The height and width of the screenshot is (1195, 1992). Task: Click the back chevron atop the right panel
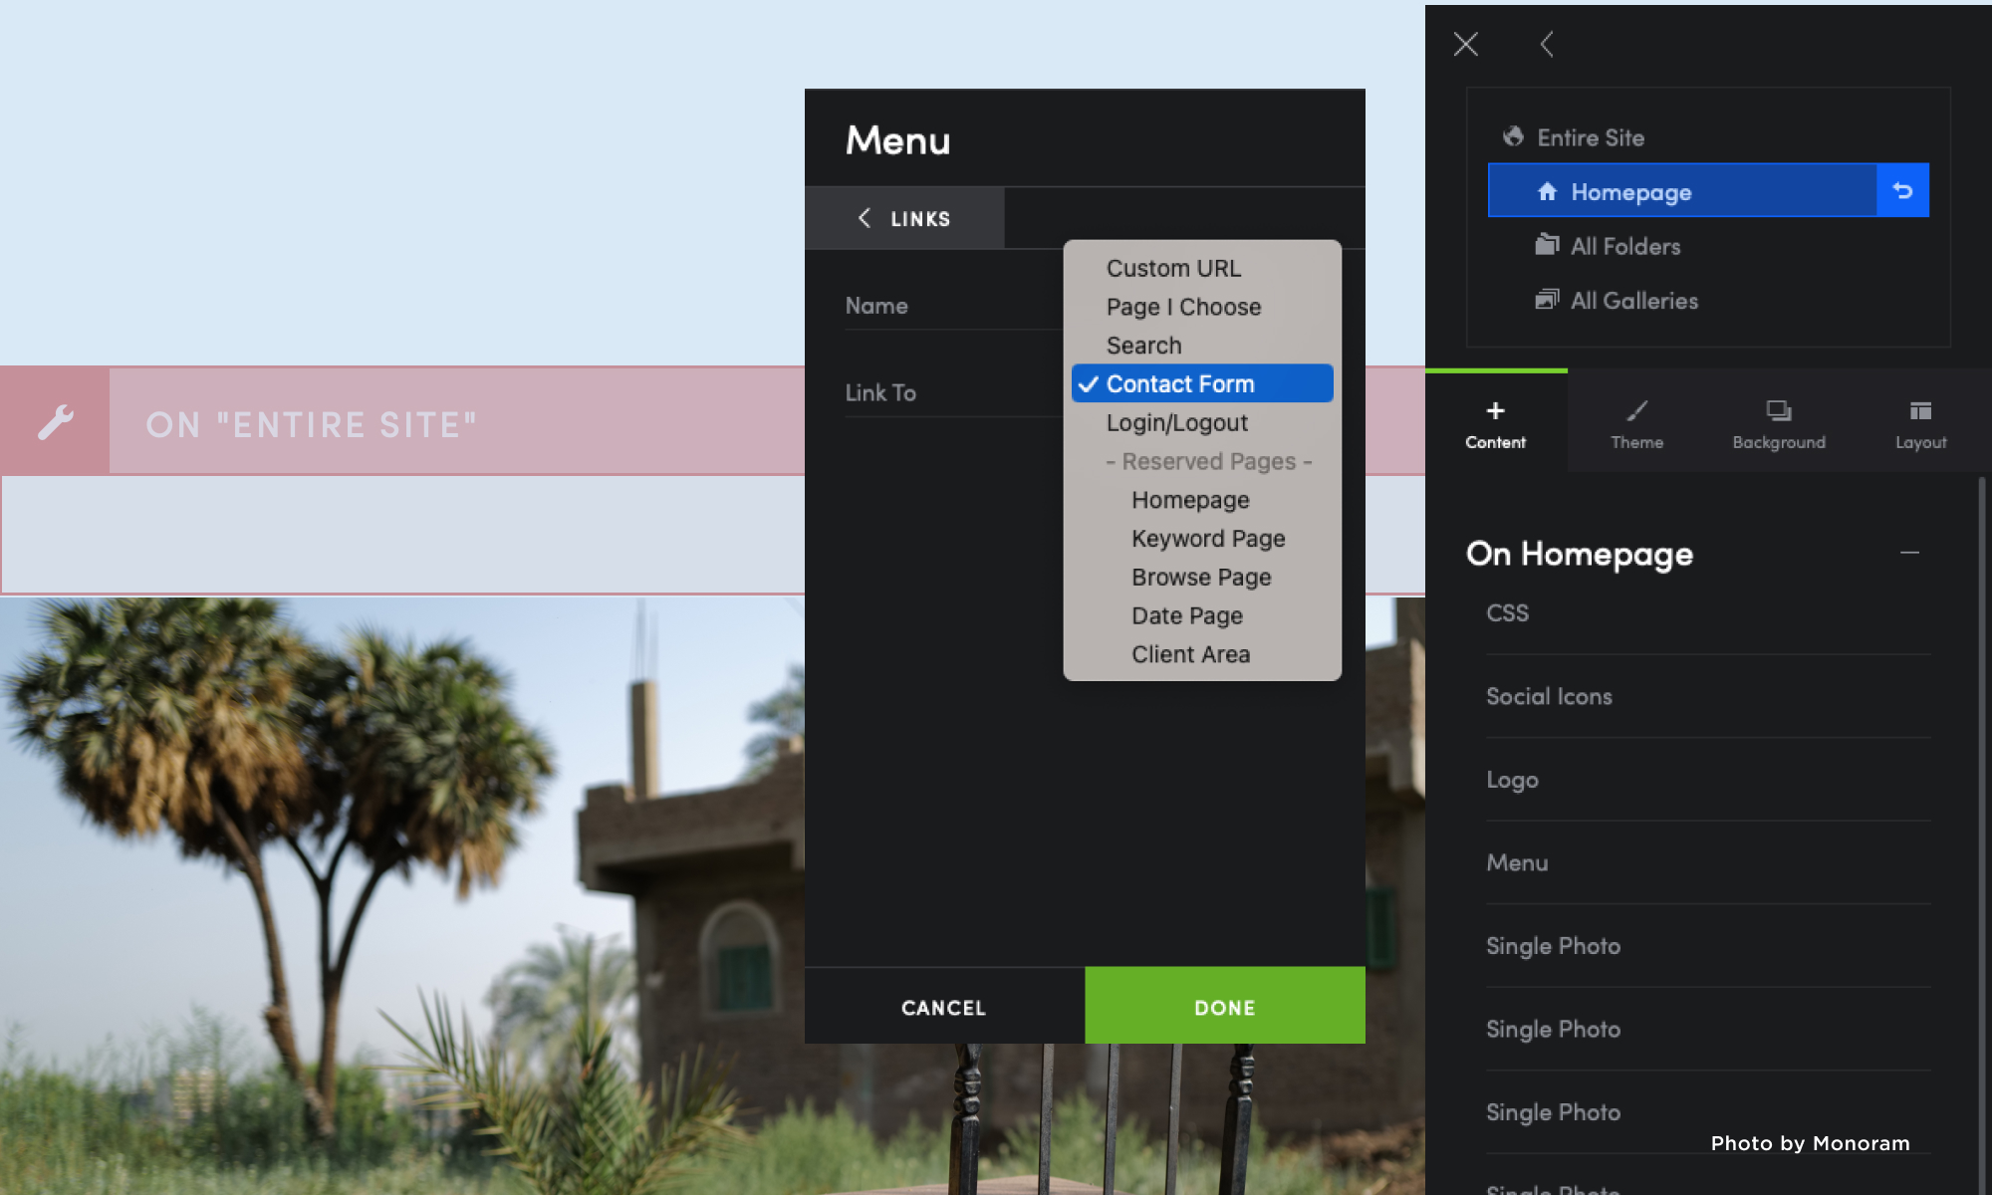pyautogui.click(x=1547, y=45)
